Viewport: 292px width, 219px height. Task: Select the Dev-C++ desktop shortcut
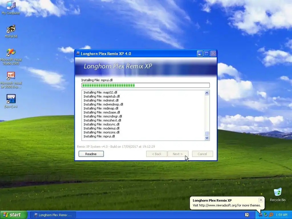[11, 101]
